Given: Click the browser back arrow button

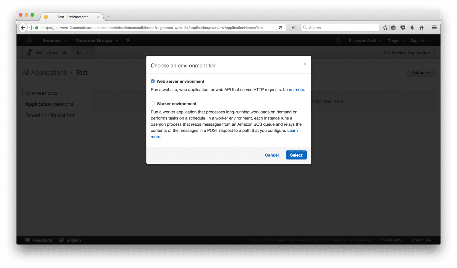Looking at the screenshot, I should click(x=23, y=27).
